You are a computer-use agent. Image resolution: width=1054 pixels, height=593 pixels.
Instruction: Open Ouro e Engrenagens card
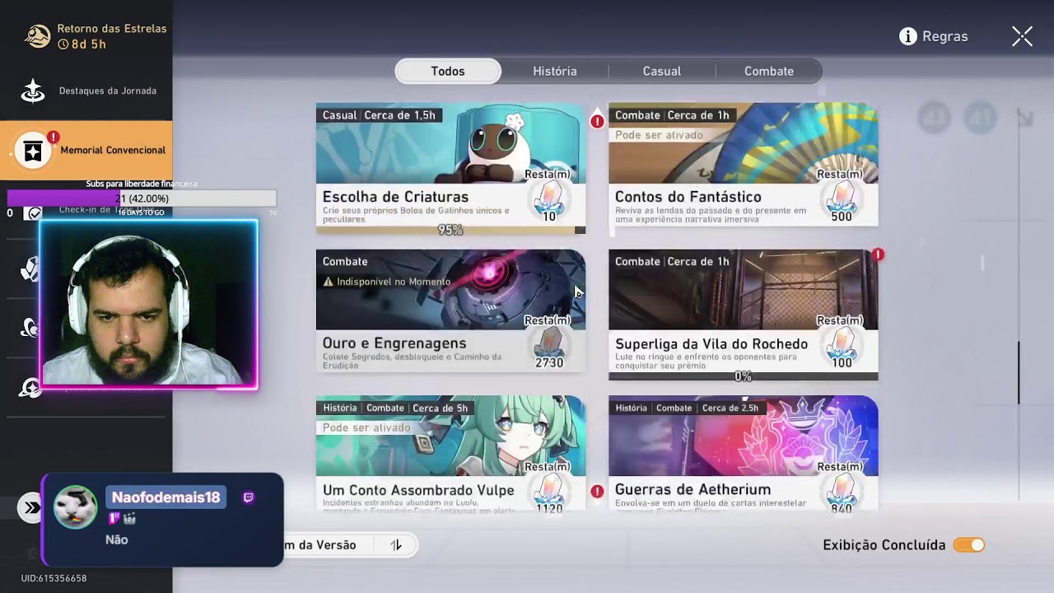(450, 311)
